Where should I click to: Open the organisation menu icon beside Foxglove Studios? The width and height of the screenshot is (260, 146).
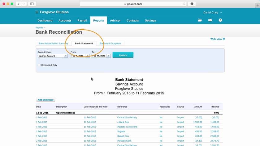(37, 12)
